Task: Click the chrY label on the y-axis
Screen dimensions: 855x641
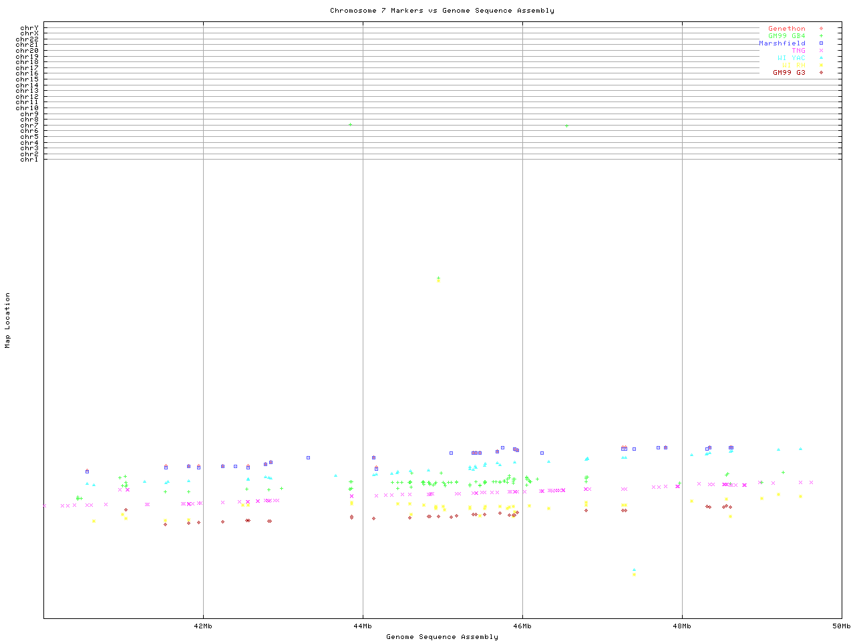Action: [x=29, y=27]
